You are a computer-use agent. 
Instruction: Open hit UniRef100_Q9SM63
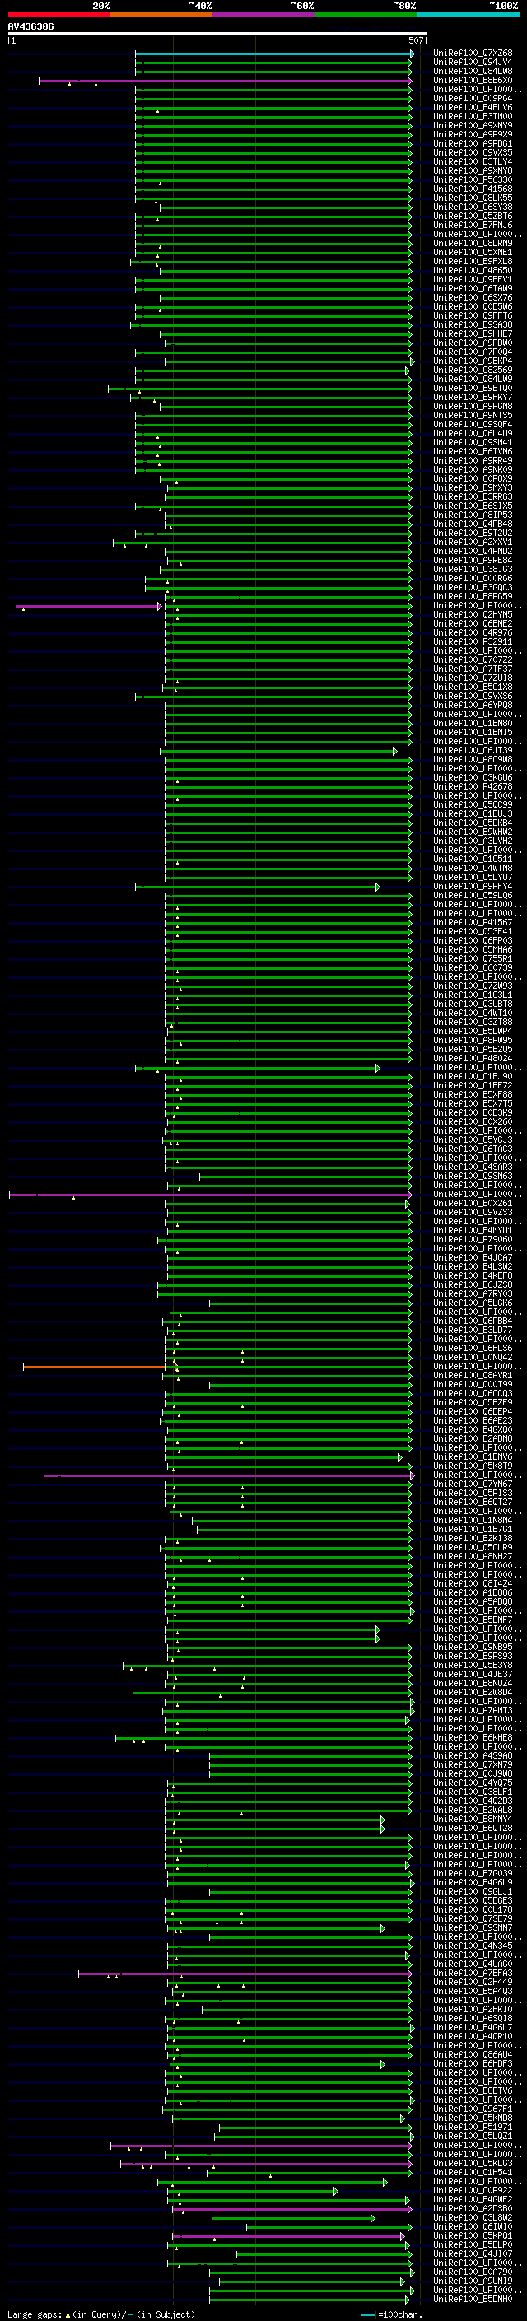pos(473,1177)
